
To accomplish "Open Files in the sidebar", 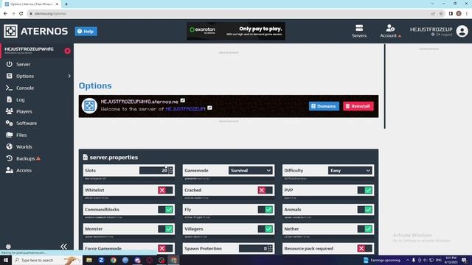I will tap(21, 135).
